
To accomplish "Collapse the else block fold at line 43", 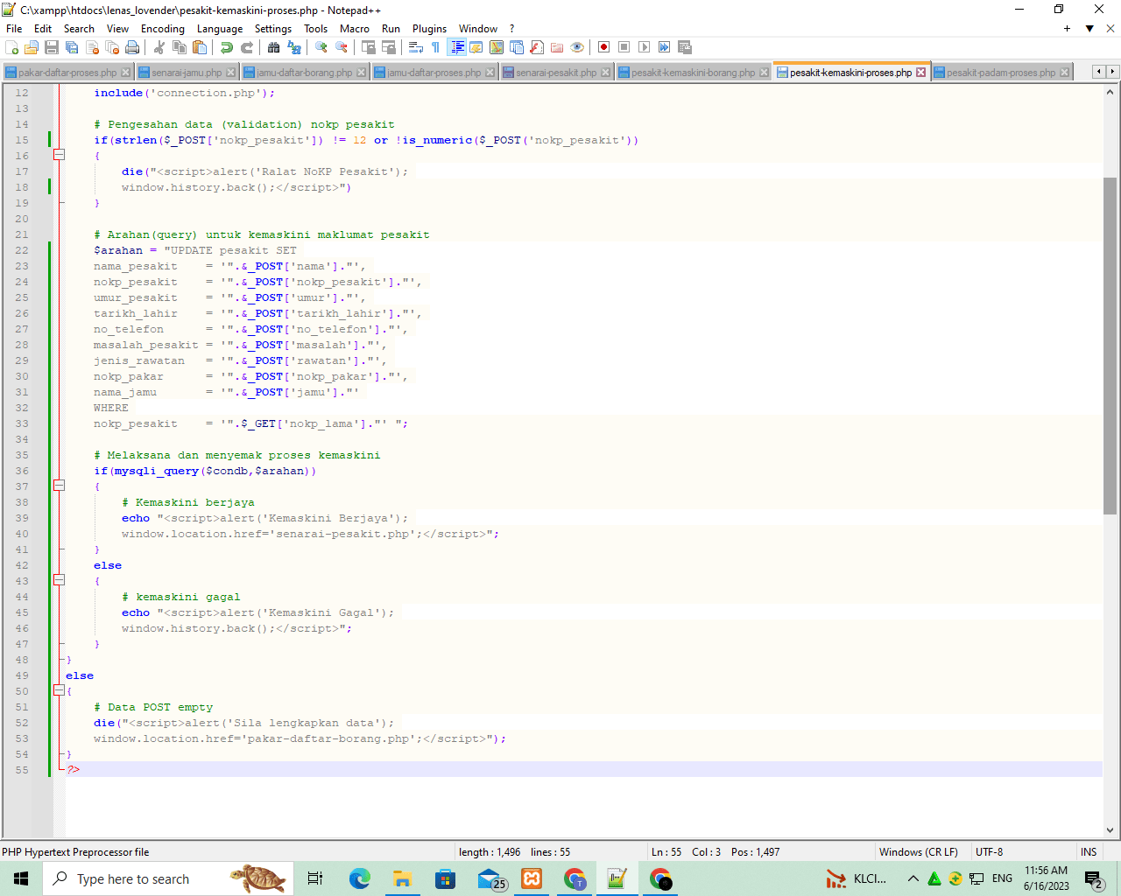I will pos(60,580).
